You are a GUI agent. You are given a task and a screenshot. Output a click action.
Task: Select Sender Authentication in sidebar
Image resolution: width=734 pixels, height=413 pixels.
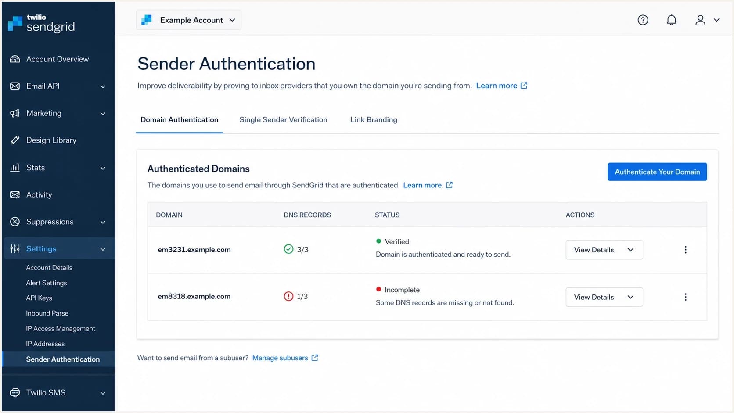(59, 359)
